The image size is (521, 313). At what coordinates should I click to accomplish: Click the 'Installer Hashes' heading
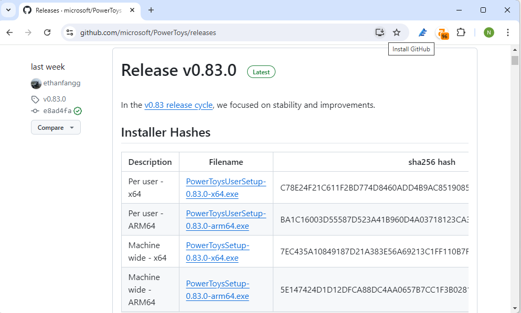coord(166,132)
